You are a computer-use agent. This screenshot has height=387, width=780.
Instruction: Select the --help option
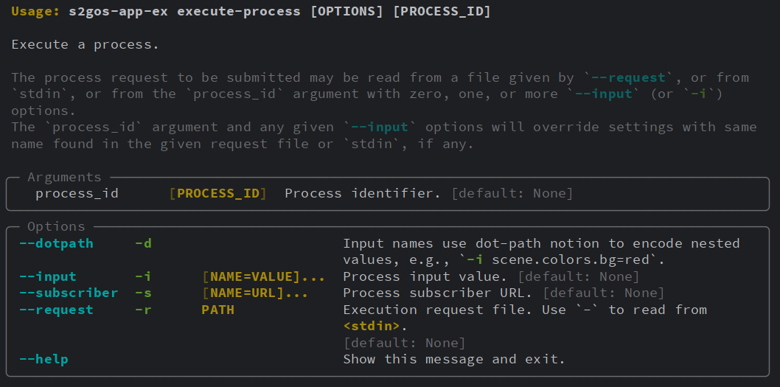[43, 359]
